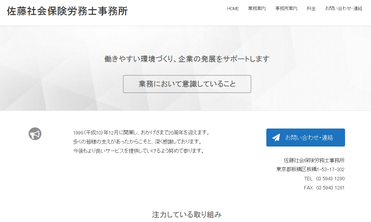
Task: Open the 料金 navigation item
Action: pos(312,9)
